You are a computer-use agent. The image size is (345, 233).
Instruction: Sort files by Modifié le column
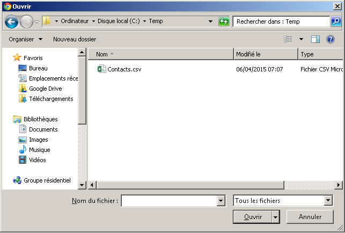coord(266,54)
